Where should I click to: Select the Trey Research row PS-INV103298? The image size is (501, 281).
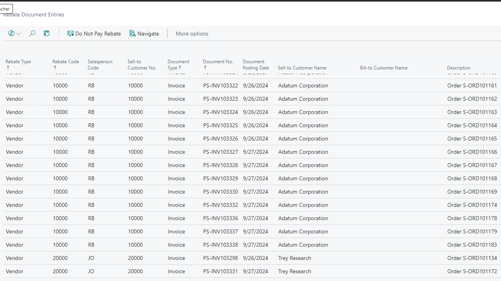pos(220,258)
